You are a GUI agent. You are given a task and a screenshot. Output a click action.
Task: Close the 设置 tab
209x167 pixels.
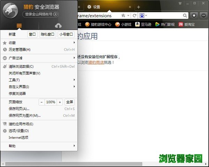(130, 7)
